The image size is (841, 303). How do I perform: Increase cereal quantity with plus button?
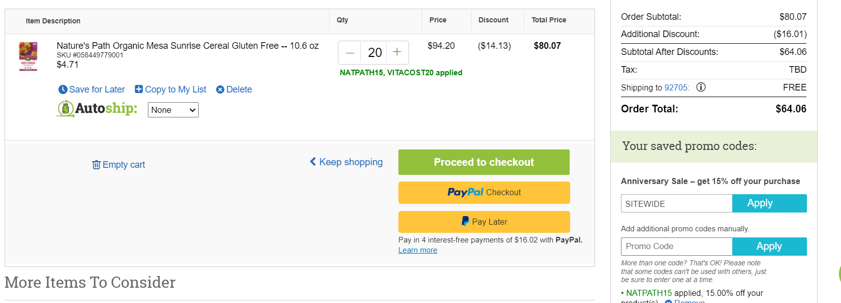pos(397,52)
